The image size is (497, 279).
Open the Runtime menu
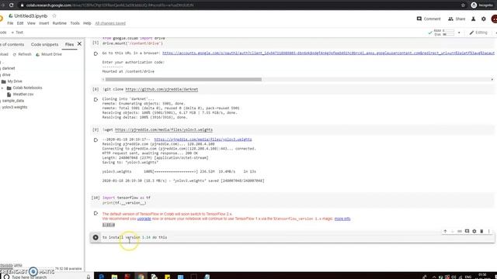click(60, 23)
